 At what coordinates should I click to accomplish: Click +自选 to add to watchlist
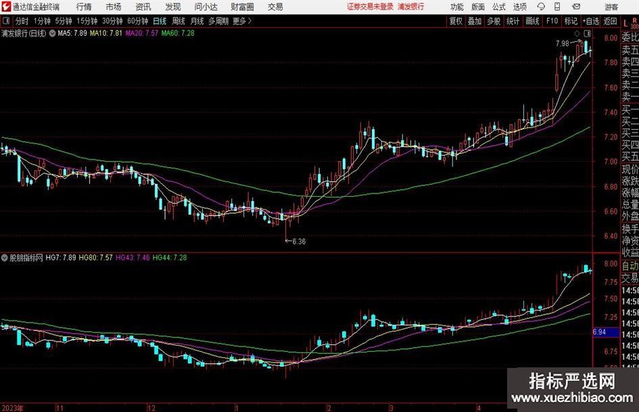[591, 21]
